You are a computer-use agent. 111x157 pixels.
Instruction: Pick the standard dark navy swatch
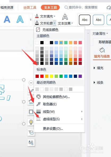point(75,76)
